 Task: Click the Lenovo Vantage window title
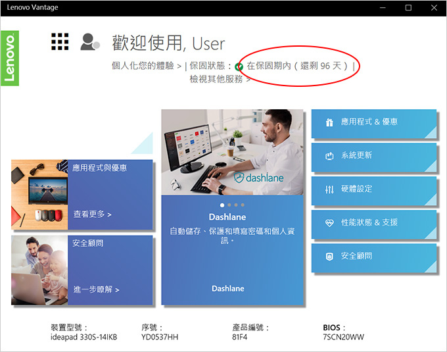(x=32, y=7)
